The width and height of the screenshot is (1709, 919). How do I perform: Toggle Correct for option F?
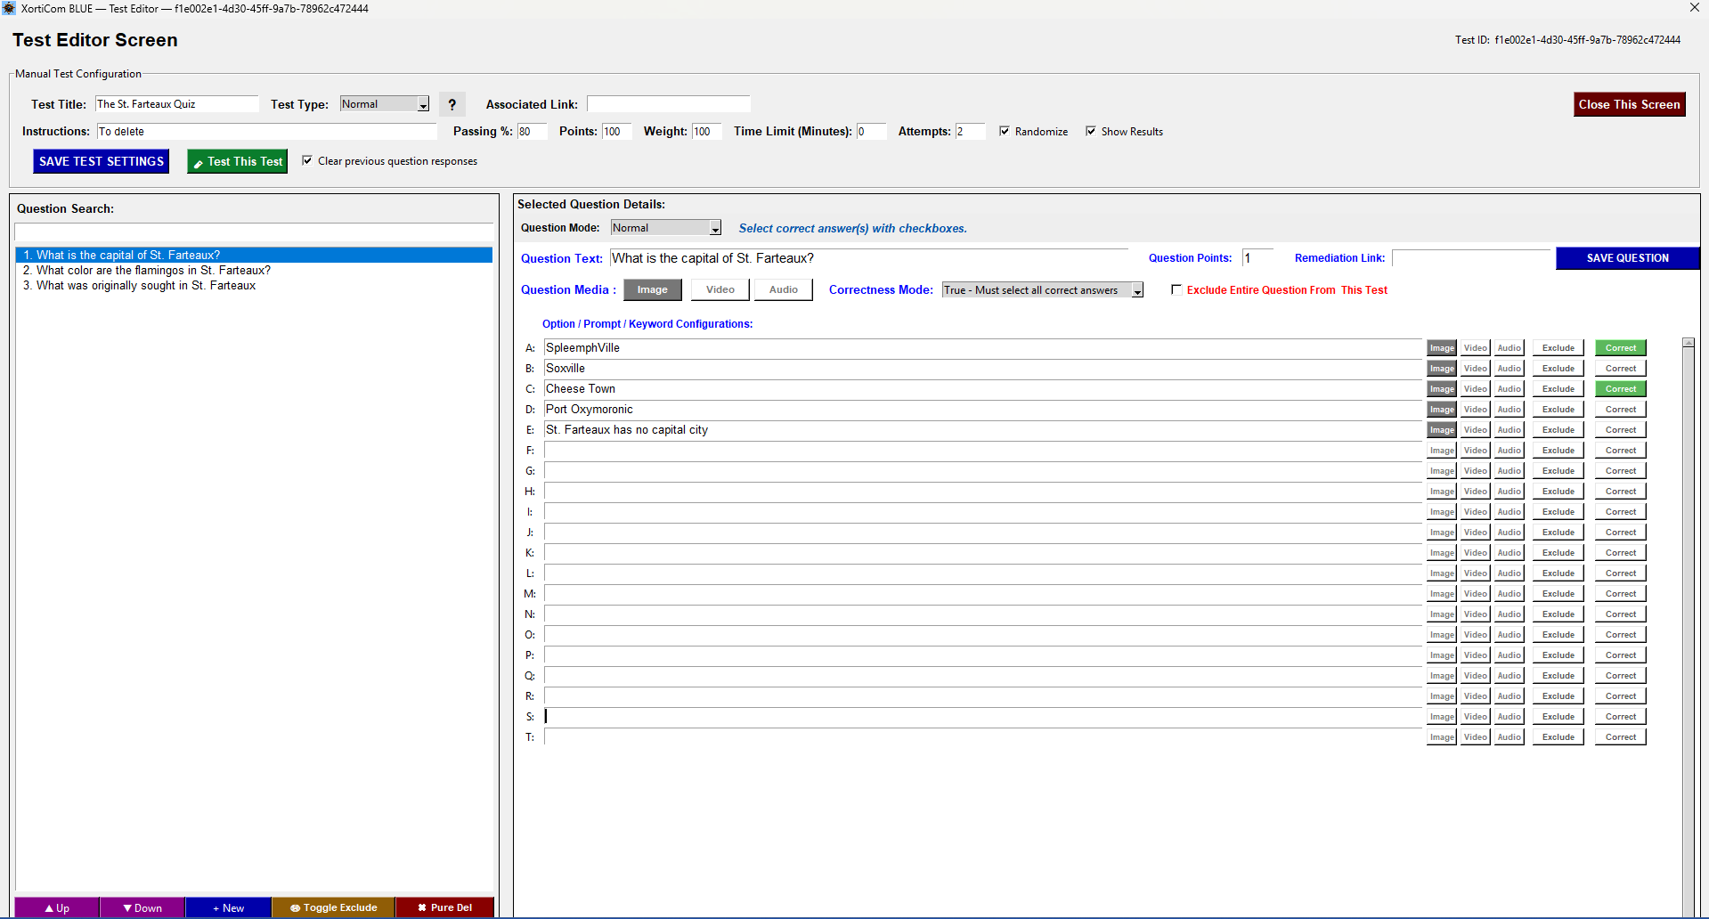click(x=1621, y=451)
